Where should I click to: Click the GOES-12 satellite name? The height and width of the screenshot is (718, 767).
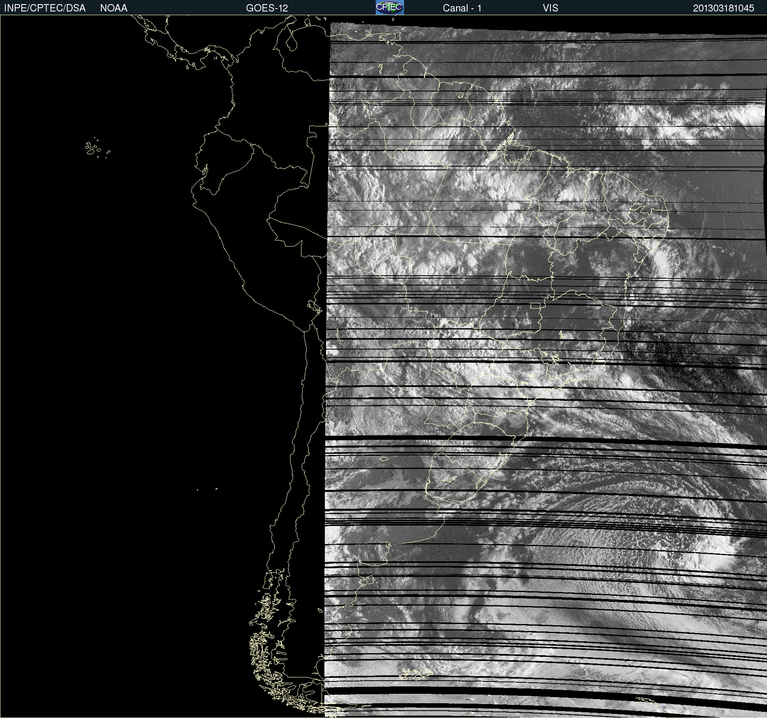[267, 8]
